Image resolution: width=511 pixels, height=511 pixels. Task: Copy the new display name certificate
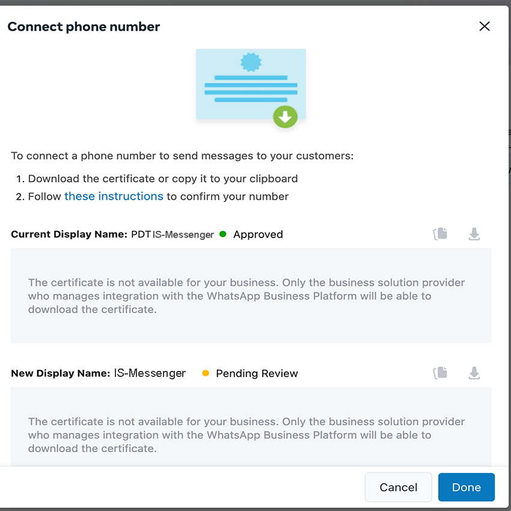[441, 373]
